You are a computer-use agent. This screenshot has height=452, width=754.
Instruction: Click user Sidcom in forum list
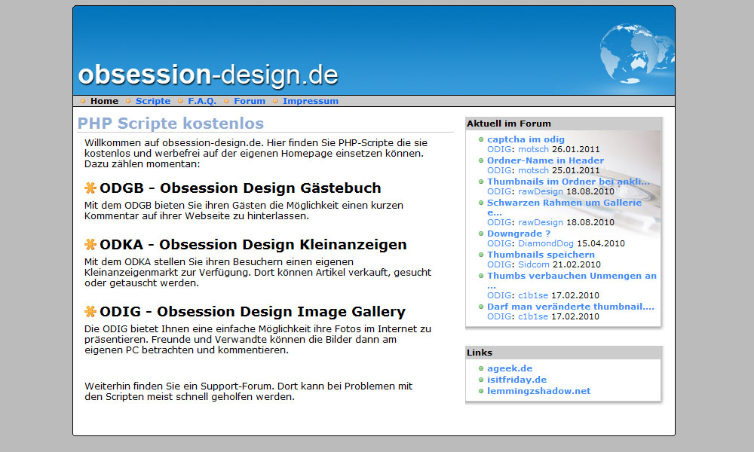[x=533, y=264]
